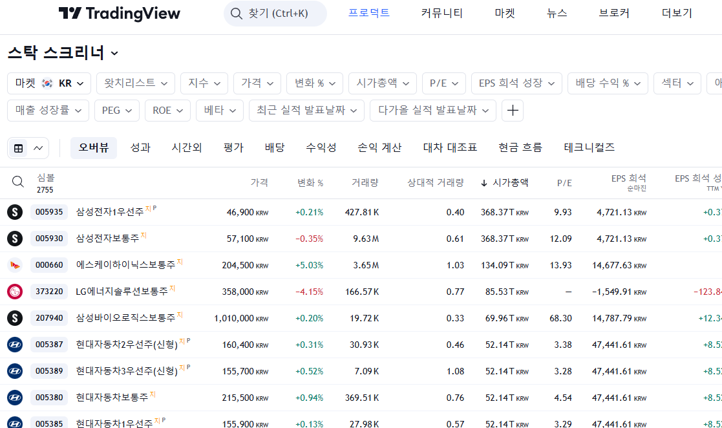Sort by 상대적 거래량 column header
722x428 pixels.
coord(436,183)
